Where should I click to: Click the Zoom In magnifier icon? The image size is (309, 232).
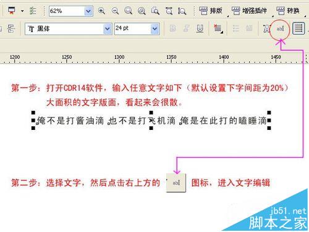[x=101, y=11]
